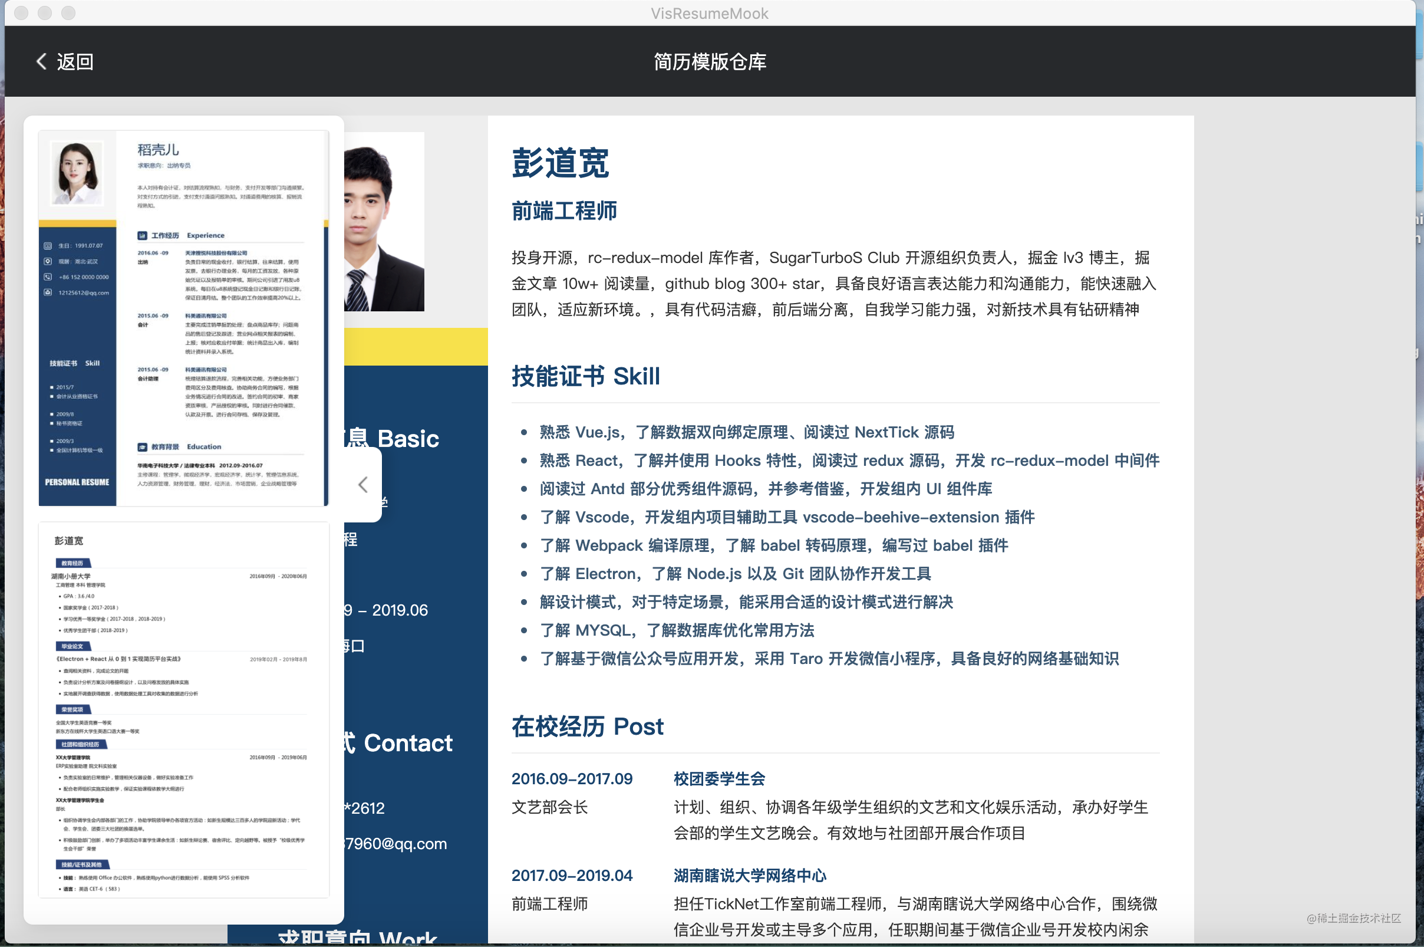This screenshot has height=947, width=1424.
Task: Select the 彭道宽 white resume template thumbnail
Action: click(x=183, y=709)
